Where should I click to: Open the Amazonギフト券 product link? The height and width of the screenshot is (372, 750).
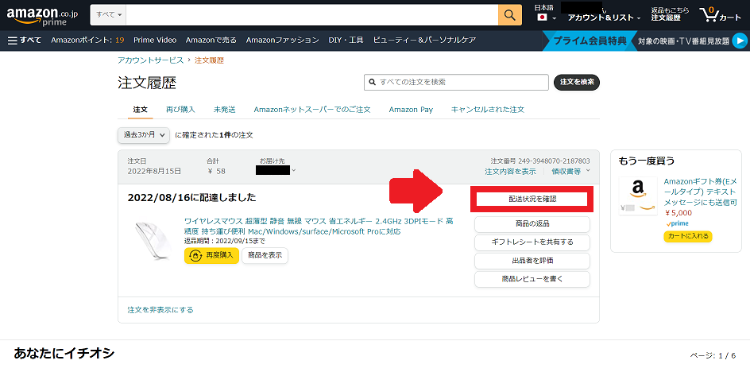tap(701, 192)
